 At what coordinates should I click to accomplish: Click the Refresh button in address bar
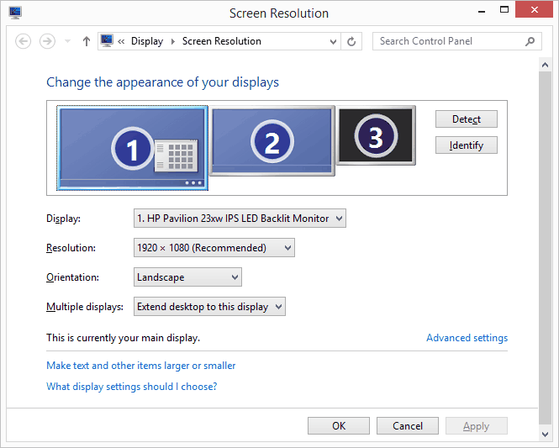352,41
